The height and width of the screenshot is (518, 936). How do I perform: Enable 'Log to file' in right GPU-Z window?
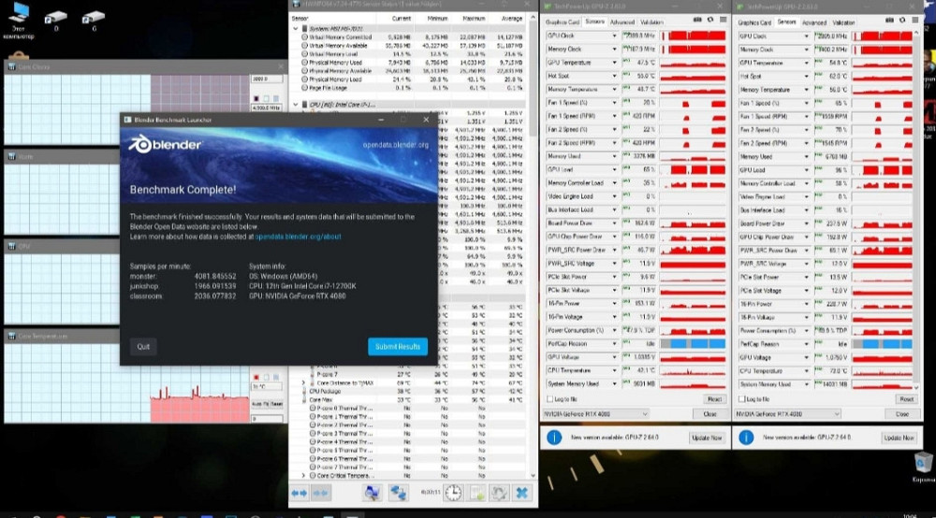[x=742, y=399]
